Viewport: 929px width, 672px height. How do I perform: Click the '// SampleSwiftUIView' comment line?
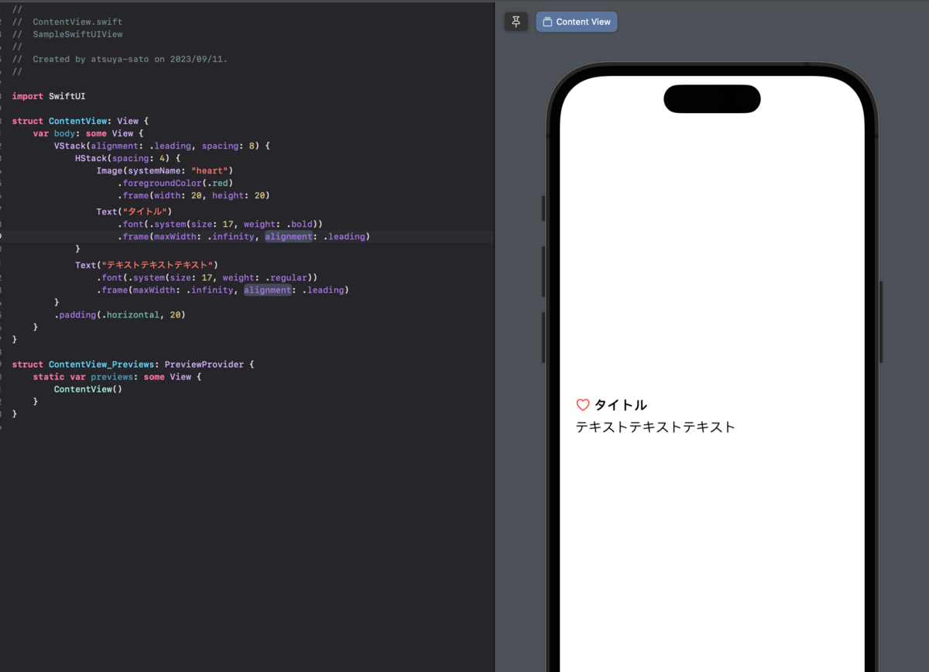[x=67, y=34]
